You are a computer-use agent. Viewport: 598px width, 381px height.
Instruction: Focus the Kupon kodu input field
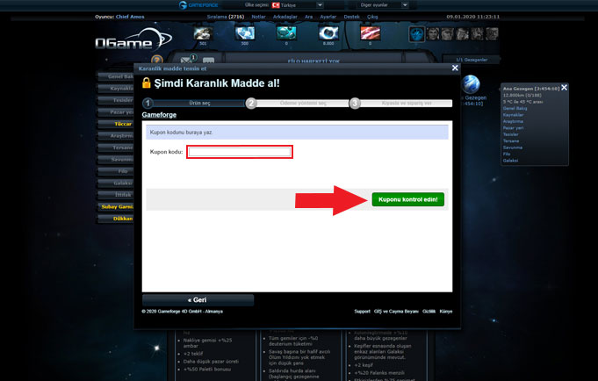(x=240, y=152)
